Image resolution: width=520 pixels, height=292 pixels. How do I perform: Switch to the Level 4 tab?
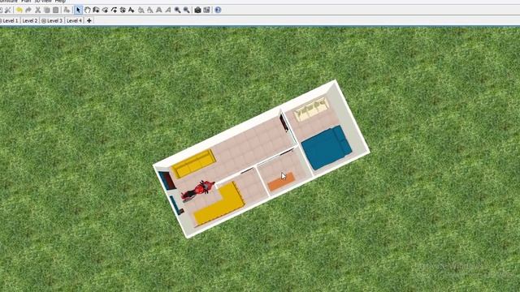coord(74,20)
